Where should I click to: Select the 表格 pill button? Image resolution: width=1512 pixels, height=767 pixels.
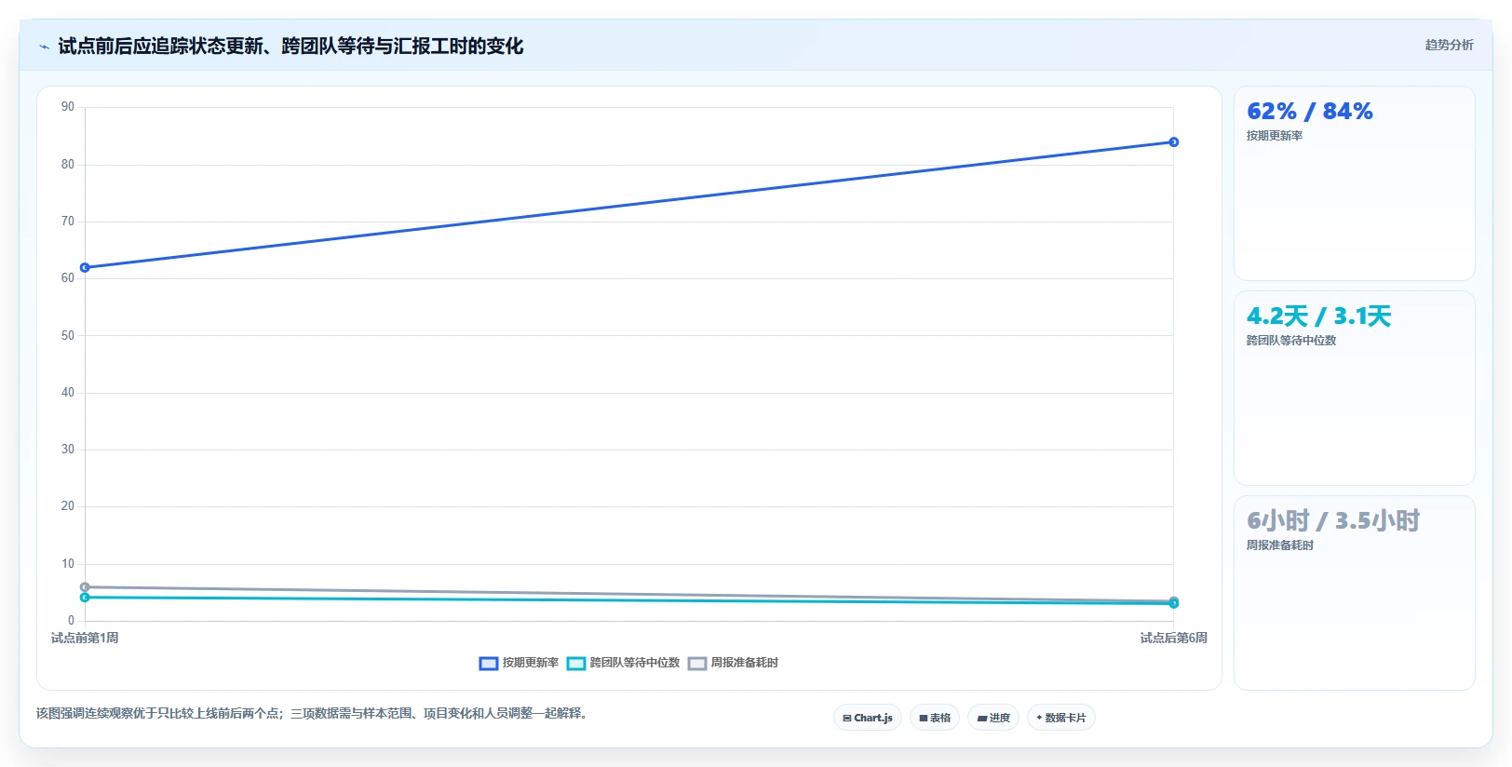click(x=935, y=718)
